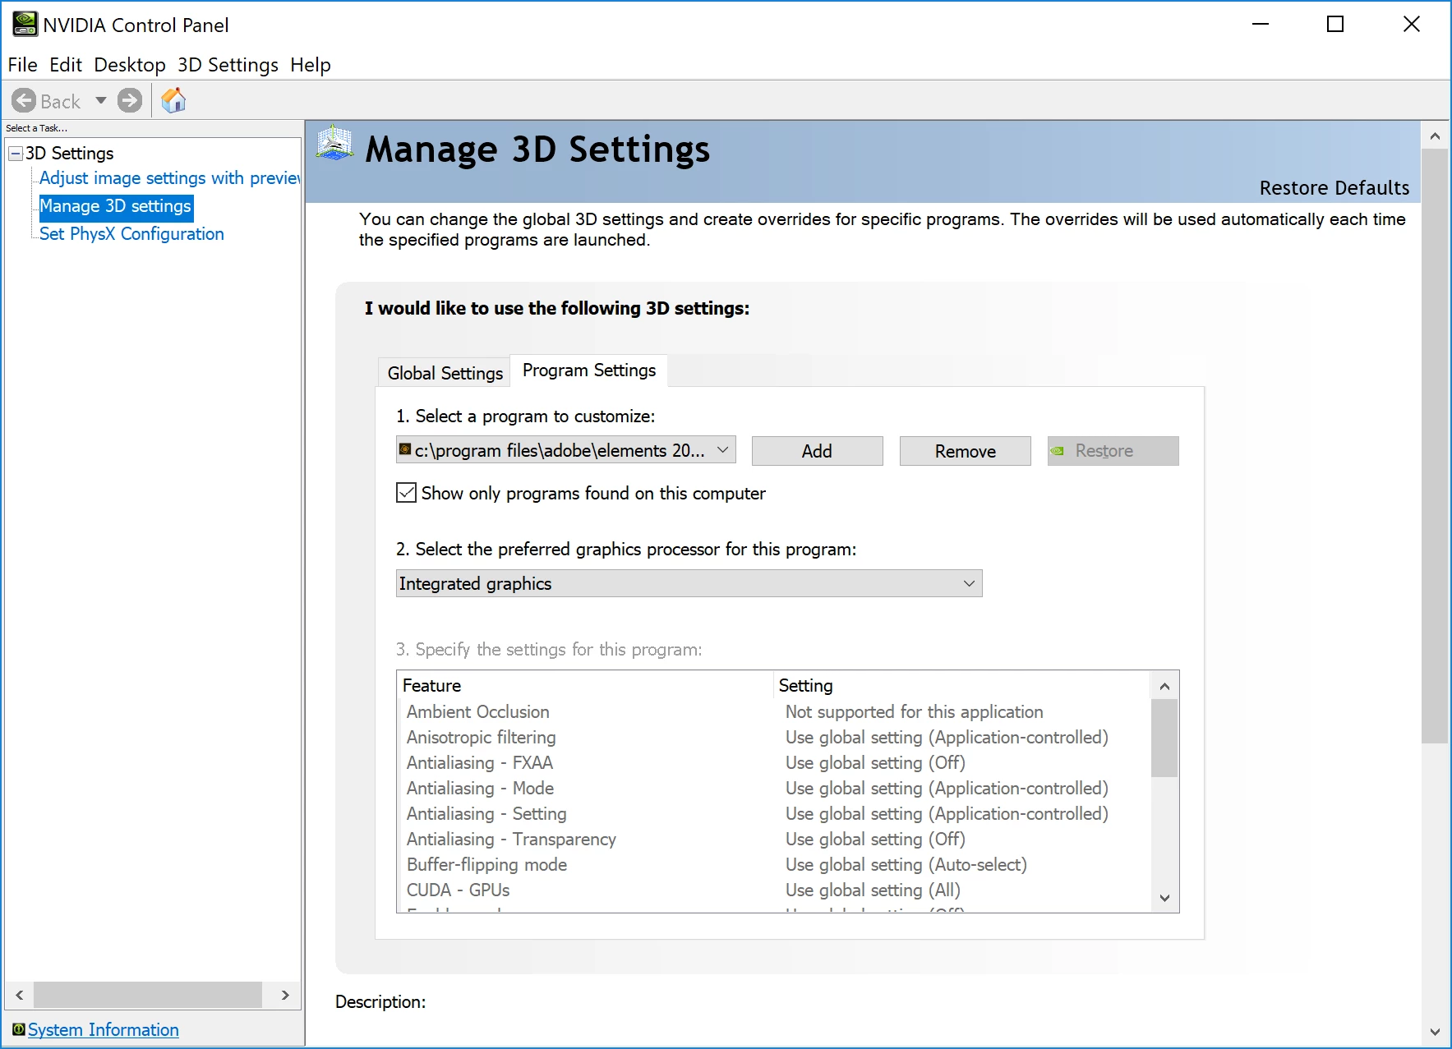Click the System Information icon
Image resolution: width=1452 pixels, height=1049 pixels.
click(x=18, y=1029)
